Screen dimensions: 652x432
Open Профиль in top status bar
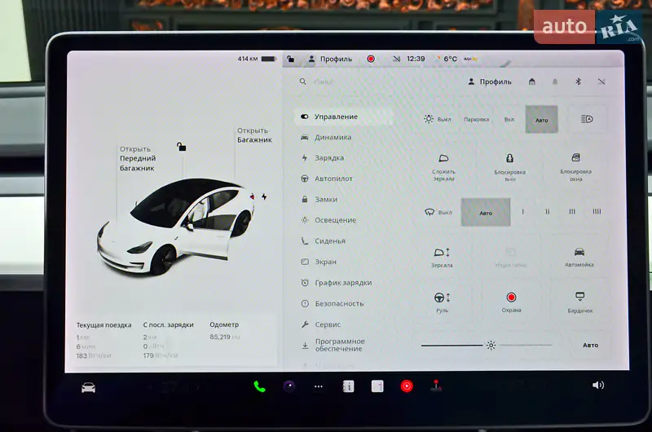pyautogui.click(x=330, y=59)
